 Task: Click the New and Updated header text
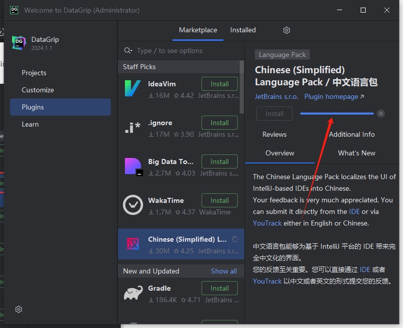pyautogui.click(x=151, y=271)
